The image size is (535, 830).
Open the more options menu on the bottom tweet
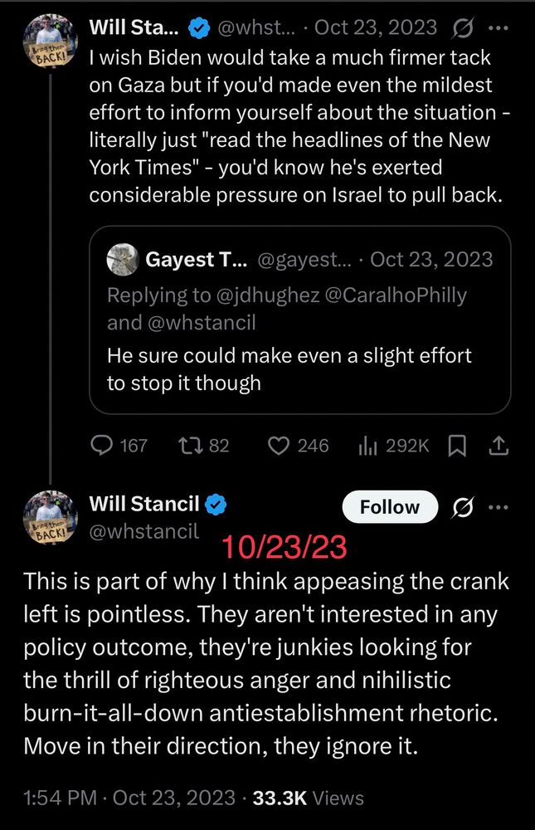[x=499, y=506]
